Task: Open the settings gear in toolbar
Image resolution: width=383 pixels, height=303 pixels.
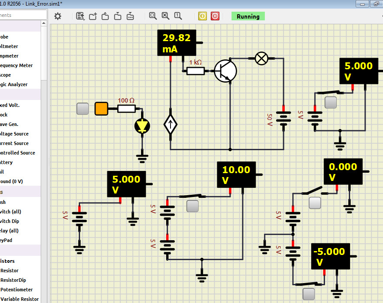Action: click(58, 16)
